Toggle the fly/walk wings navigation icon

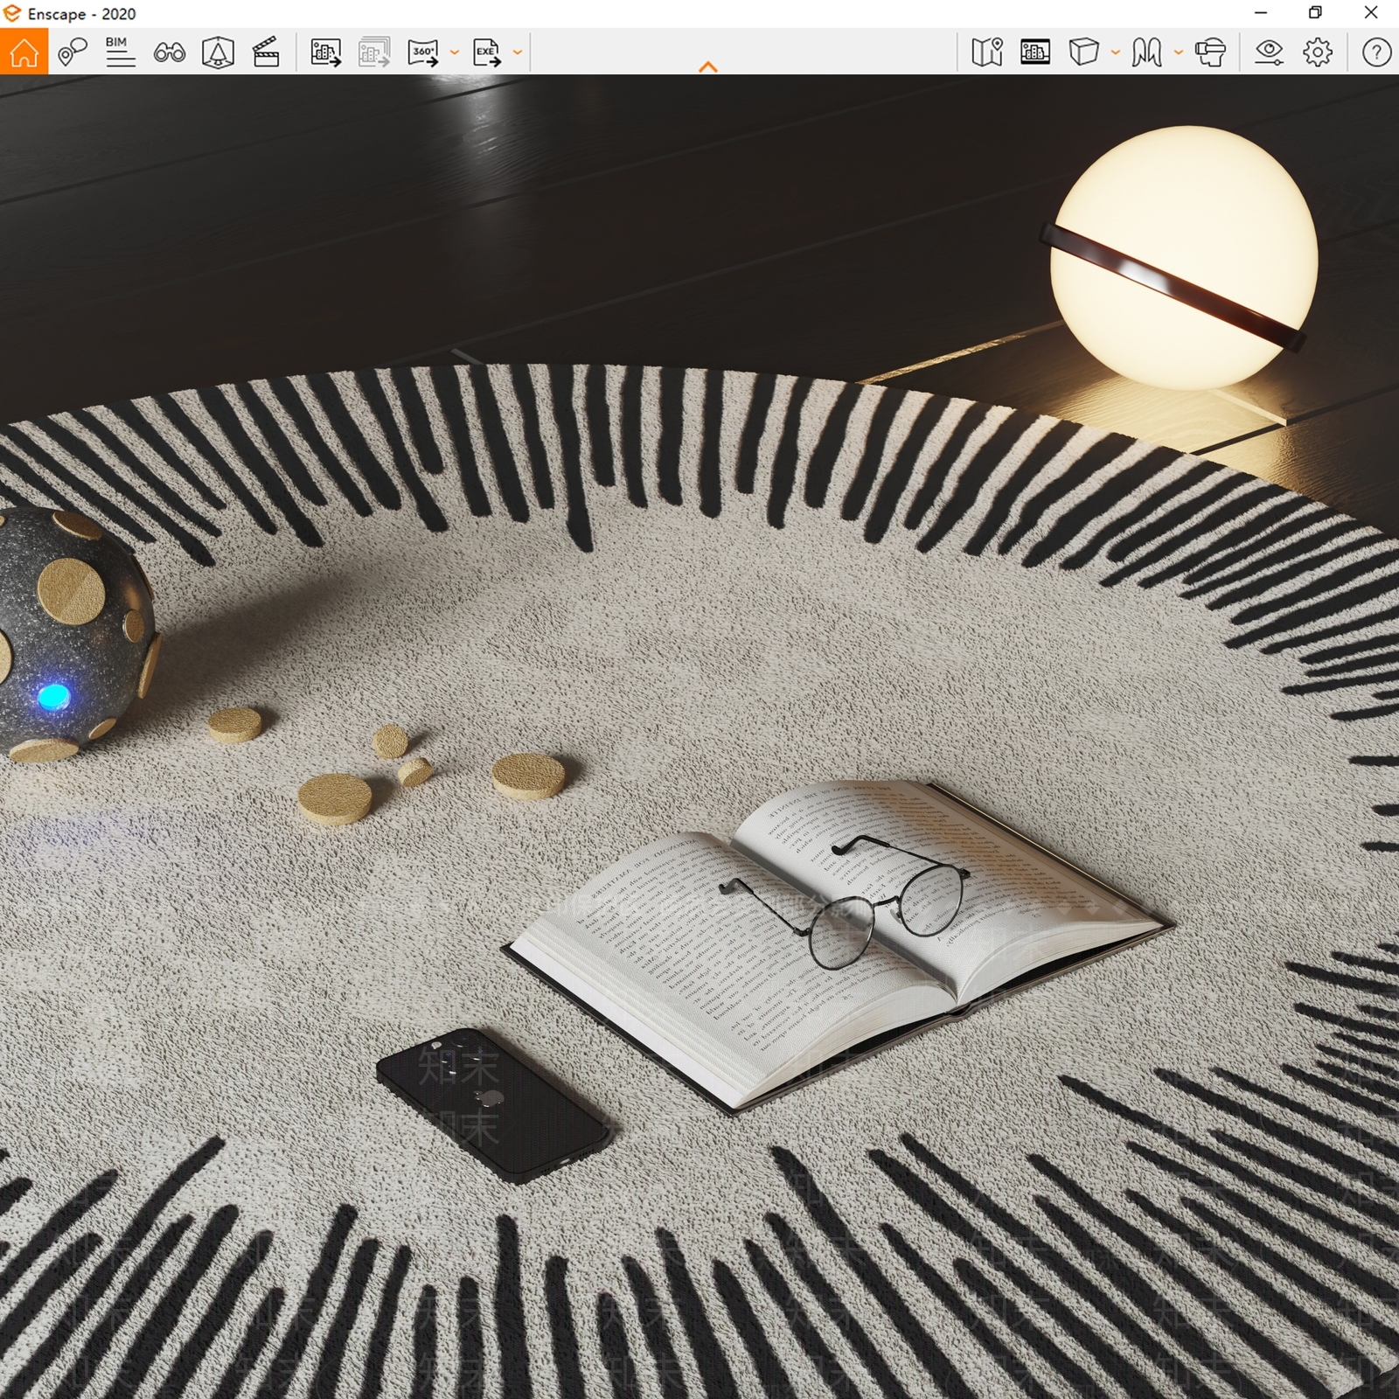click(1146, 52)
